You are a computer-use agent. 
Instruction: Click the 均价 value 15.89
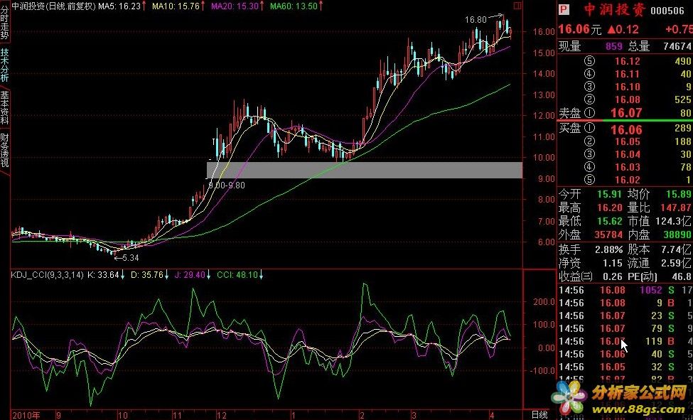tap(679, 195)
